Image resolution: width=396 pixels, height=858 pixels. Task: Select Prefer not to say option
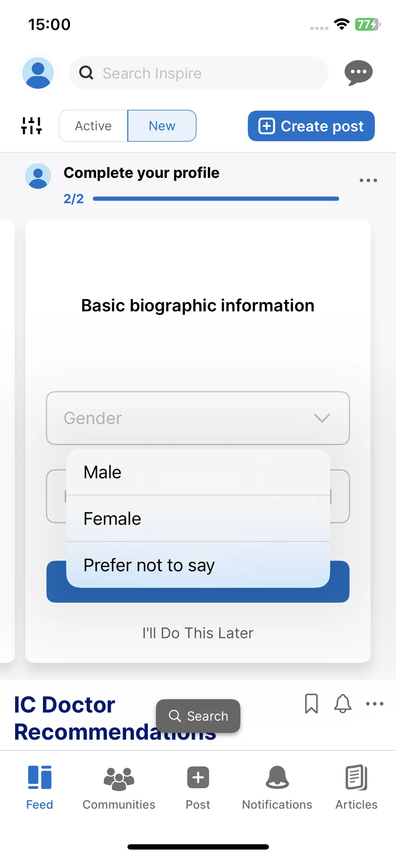click(x=198, y=565)
